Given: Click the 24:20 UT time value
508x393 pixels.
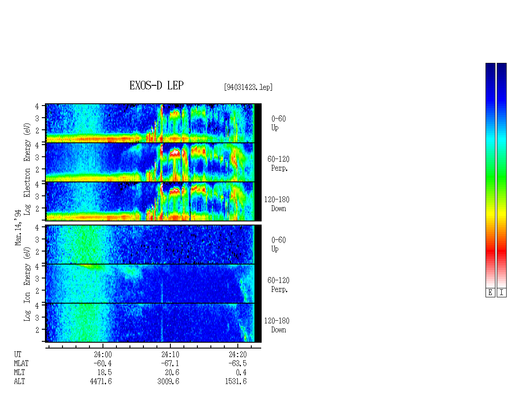Looking at the screenshot, I should pyautogui.click(x=237, y=354).
